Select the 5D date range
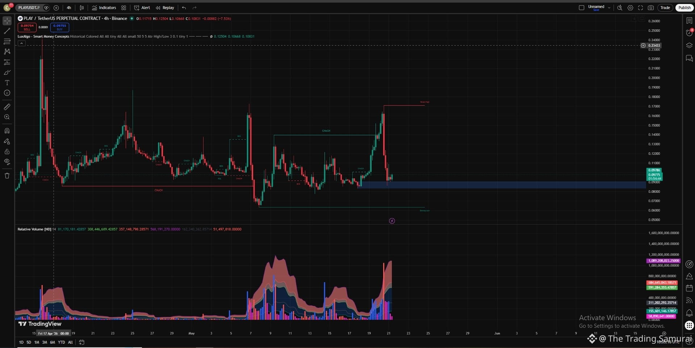Viewport: 695px width, 348px height. click(29, 342)
